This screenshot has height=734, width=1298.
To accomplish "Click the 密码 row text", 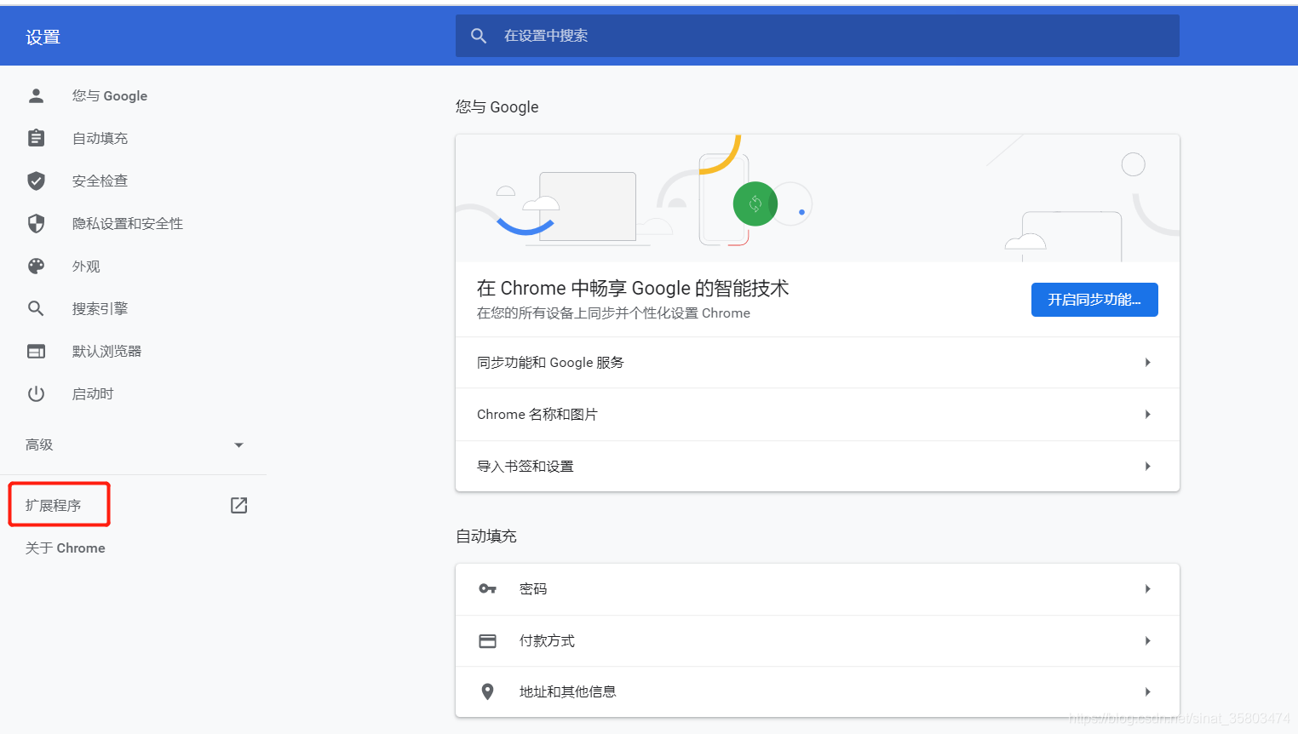I will point(533,589).
